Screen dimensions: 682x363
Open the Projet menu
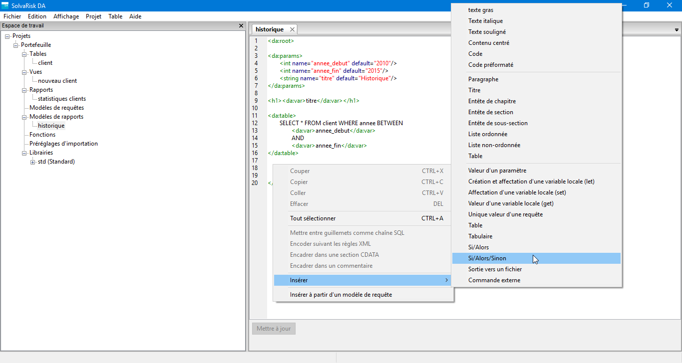tap(93, 16)
